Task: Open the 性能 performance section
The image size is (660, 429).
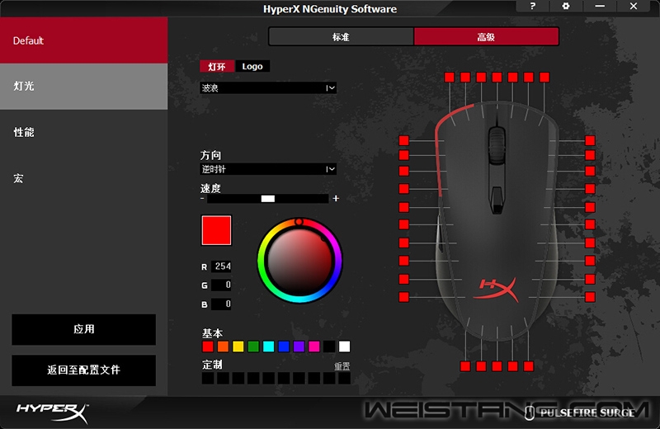Action: [84, 132]
